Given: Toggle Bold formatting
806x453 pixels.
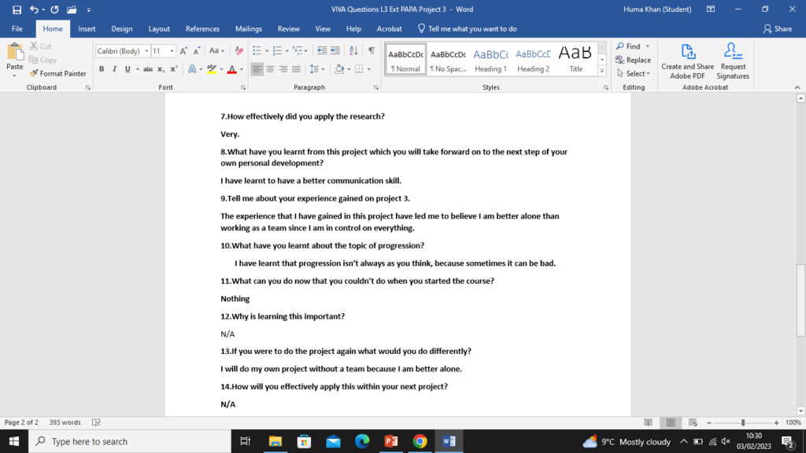Looking at the screenshot, I should pyautogui.click(x=102, y=69).
